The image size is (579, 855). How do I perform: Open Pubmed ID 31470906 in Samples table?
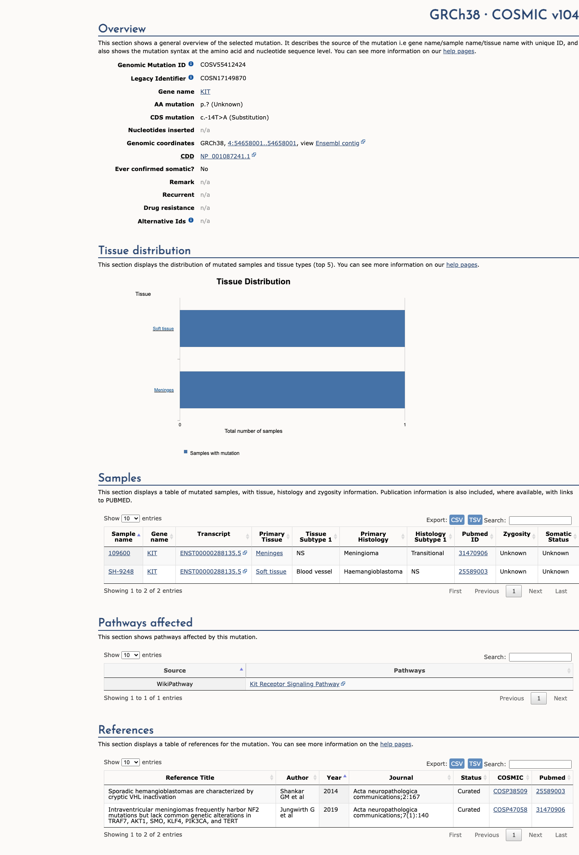pos(473,553)
